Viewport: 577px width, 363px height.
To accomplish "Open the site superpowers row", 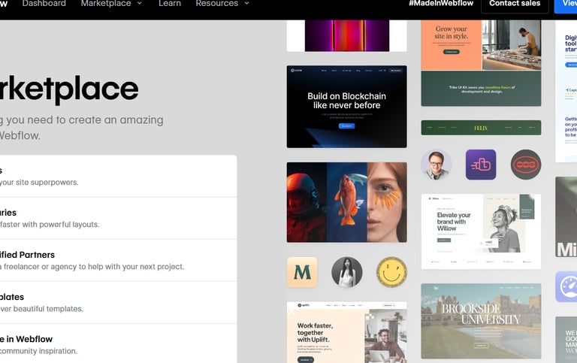I will coord(119,177).
